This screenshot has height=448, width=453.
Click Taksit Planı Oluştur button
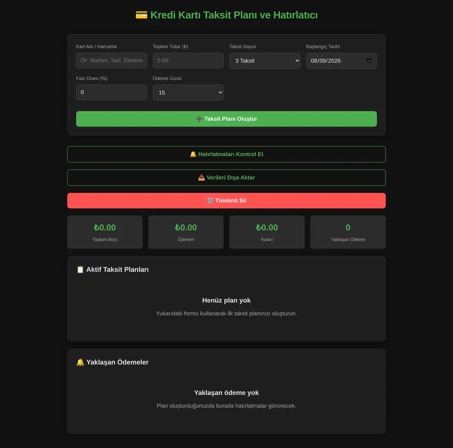[226, 119]
